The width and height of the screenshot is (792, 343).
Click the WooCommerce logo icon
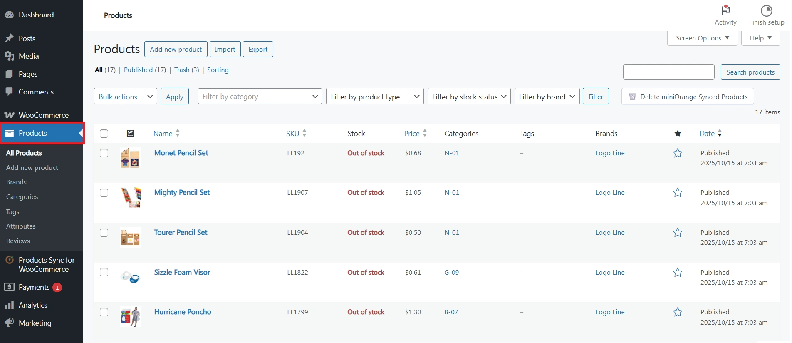tap(9, 115)
